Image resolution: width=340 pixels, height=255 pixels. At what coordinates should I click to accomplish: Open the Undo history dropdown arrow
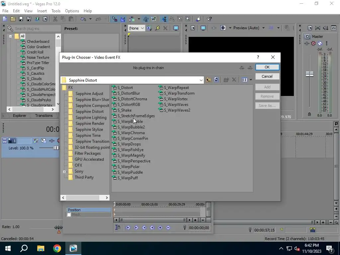click(90, 19)
